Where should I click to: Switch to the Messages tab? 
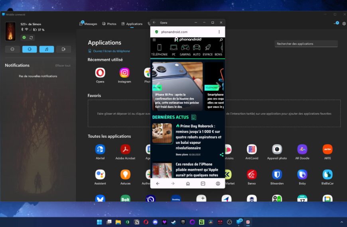pyautogui.click(x=88, y=23)
